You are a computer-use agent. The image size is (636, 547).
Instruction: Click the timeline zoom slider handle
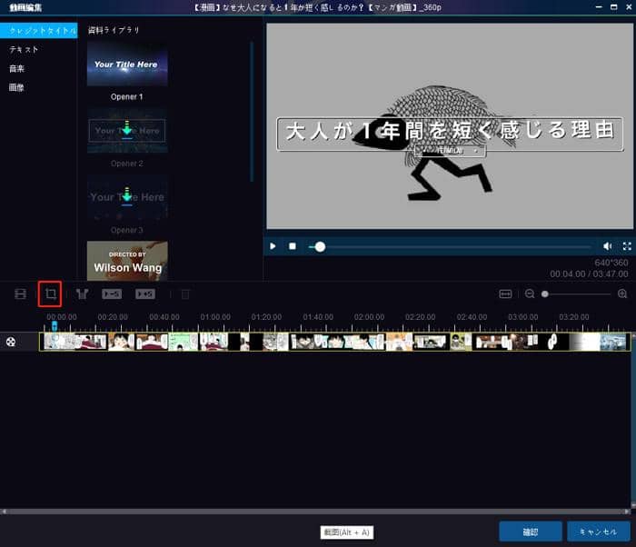coord(545,294)
